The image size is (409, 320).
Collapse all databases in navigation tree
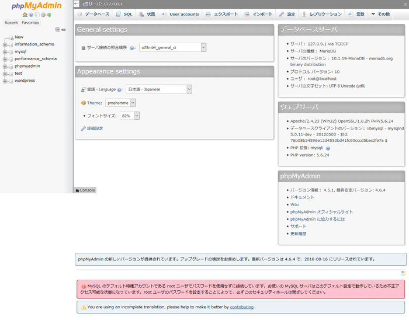click(57, 30)
